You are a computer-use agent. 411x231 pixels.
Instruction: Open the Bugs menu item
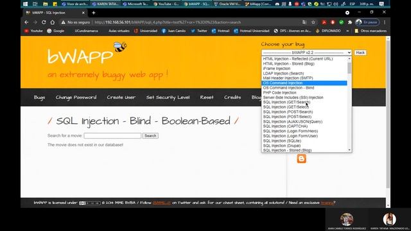point(39,98)
